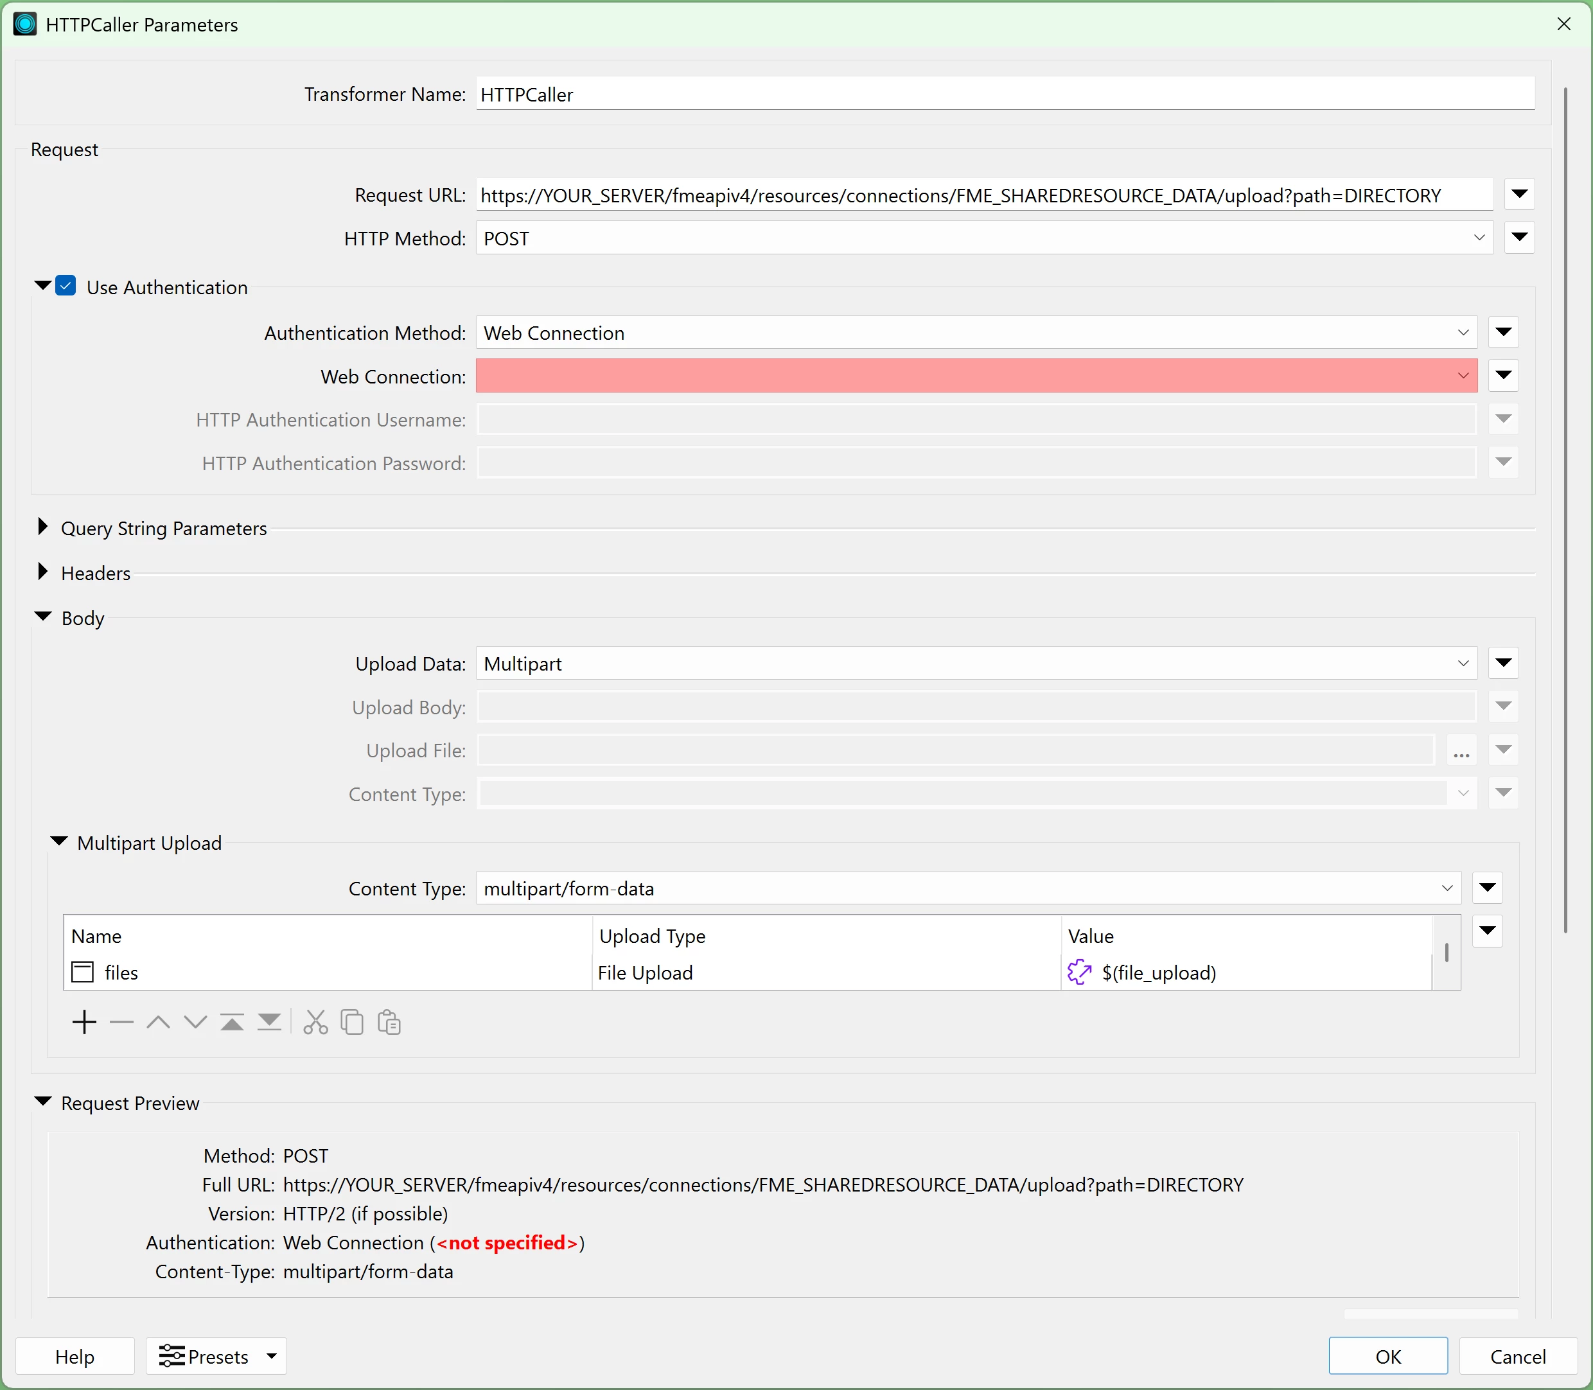Click the move-to-bottom icon
Screen dimensions: 1593x1390
pos(269,1023)
